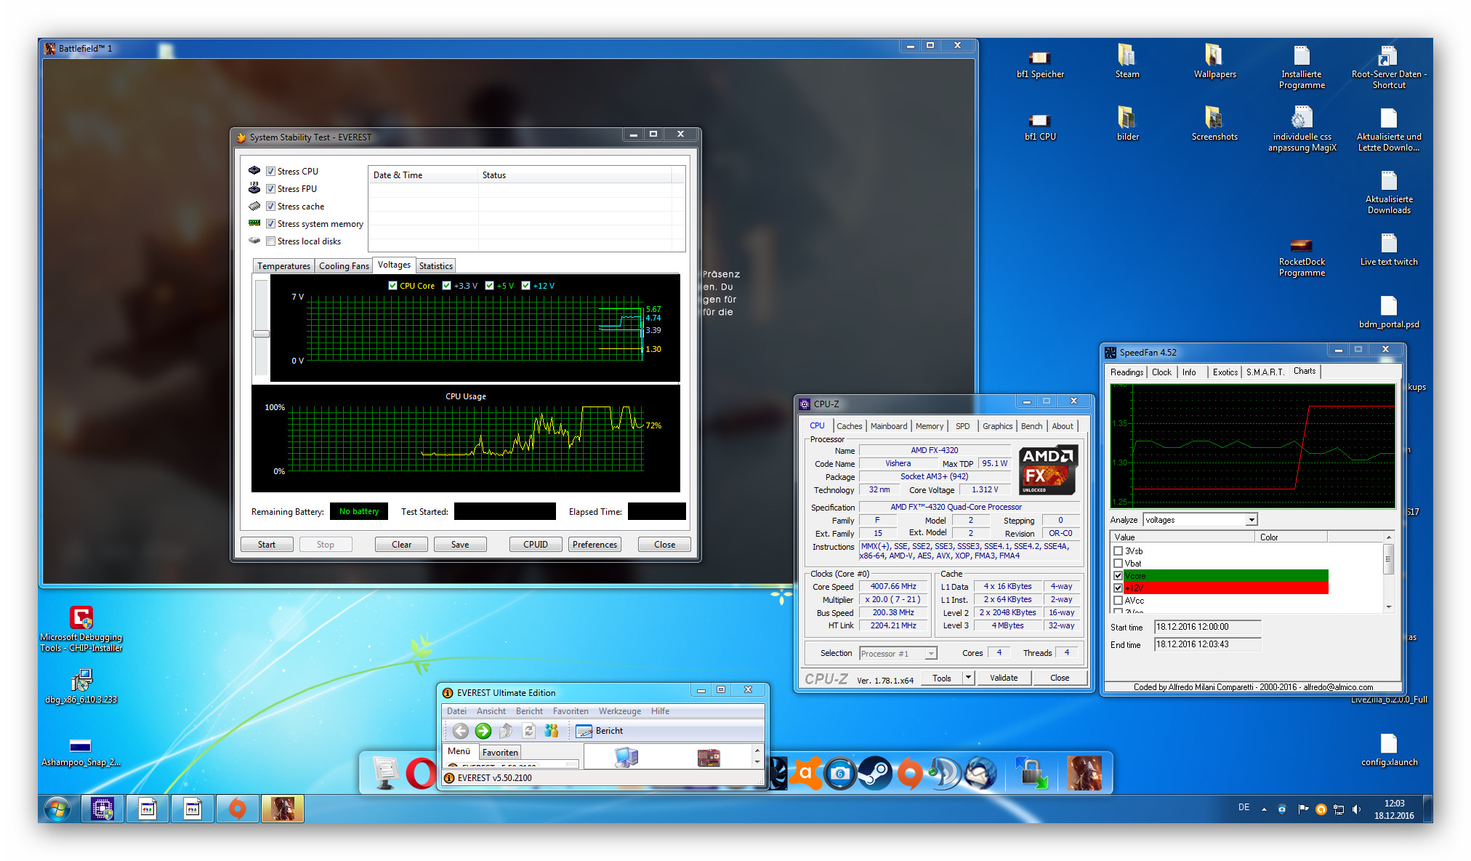The height and width of the screenshot is (861, 1471).
Task: Open the Mainboard tab in CPU-Z
Action: 888,426
